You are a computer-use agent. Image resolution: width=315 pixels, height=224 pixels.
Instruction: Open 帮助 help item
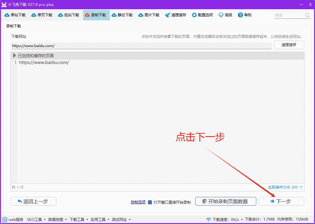[x=245, y=15]
